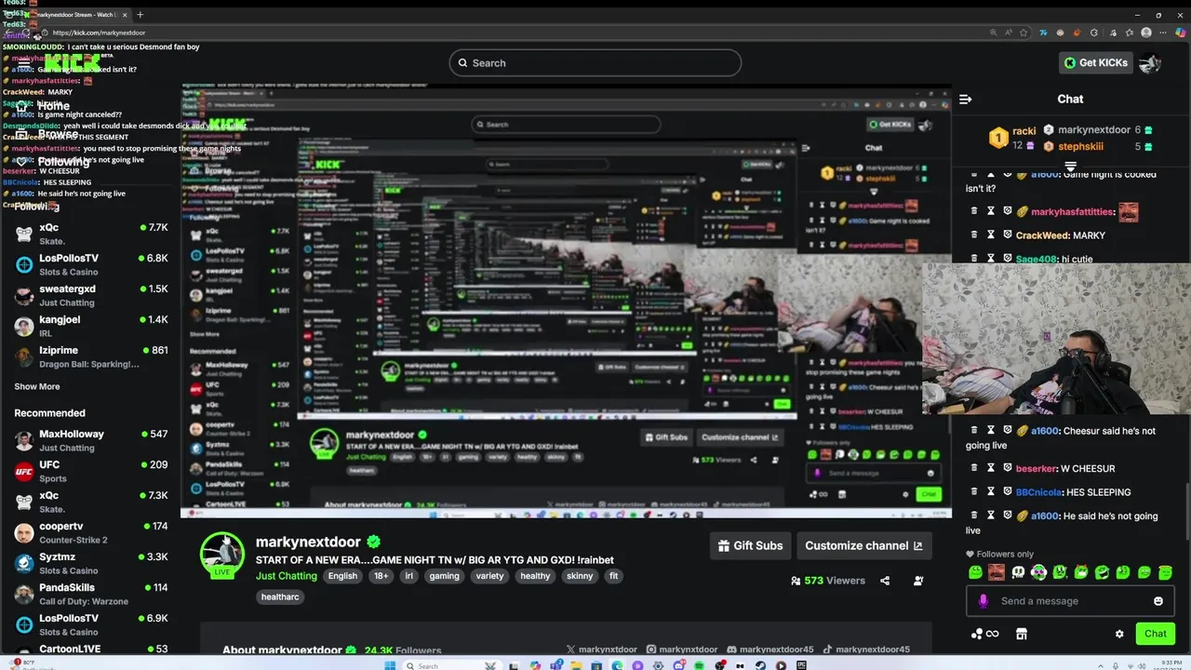Viewport: 1191px width, 670px height.
Task: Open Spotify icon on the taskbar
Action: pos(699,665)
